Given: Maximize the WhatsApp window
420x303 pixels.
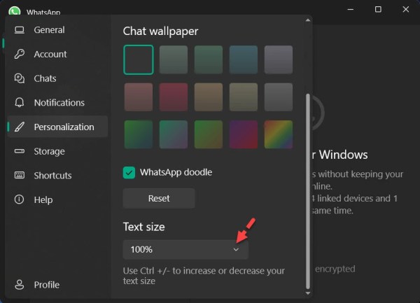Looking at the screenshot, I should pos(378,9).
